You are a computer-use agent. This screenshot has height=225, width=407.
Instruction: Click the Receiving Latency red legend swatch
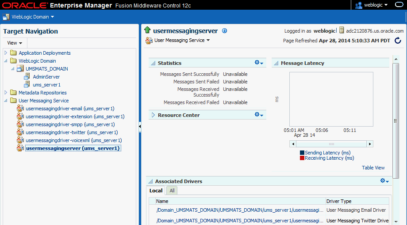[x=302, y=158]
